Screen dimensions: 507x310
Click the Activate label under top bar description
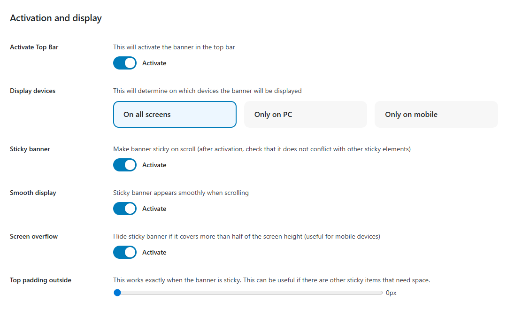click(x=154, y=63)
